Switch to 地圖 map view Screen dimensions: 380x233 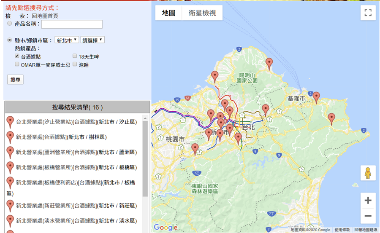pyautogui.click(x=168, y=13)
